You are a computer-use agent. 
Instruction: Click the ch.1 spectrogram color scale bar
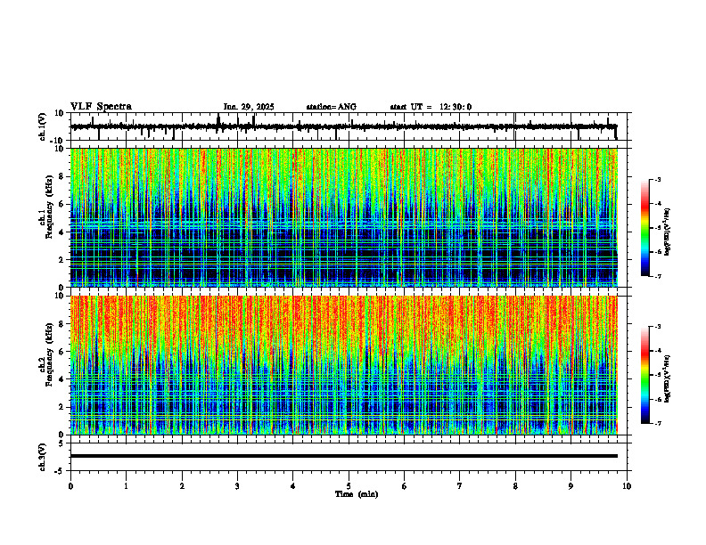pyautogui.click(x=644, y=227)
